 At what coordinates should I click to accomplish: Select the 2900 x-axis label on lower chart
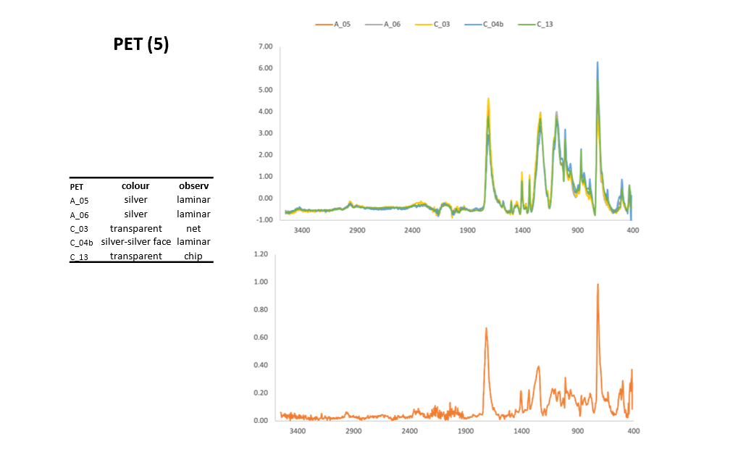353,431
